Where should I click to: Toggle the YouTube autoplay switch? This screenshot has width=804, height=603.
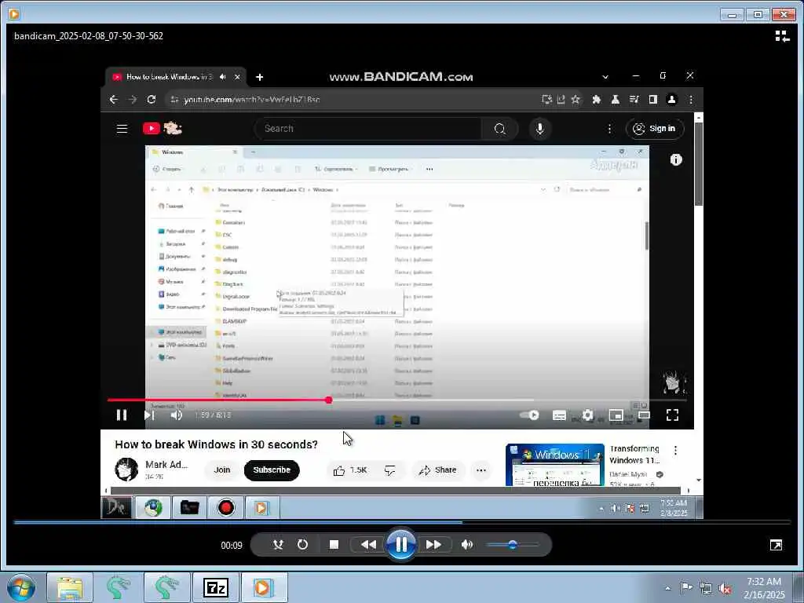(x=529, y=415)
